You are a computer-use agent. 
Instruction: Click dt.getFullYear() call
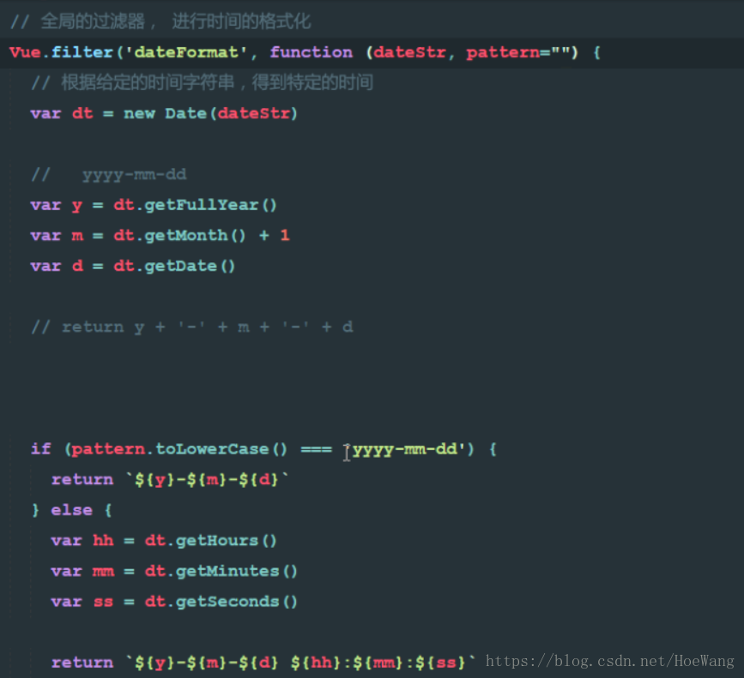pyautogui.click(x=195, y=205)
